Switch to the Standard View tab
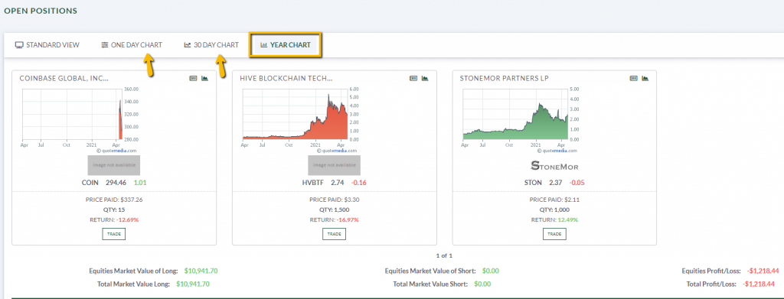 (47, 45)
